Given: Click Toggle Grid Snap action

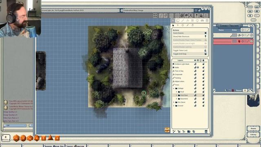Looking at the screenshot, I should click(x=190, y=54).
